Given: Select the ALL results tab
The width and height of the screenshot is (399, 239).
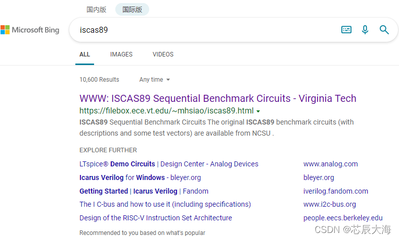Looking at the screenshot, I should pyautogui.click(x=85, y=54).
